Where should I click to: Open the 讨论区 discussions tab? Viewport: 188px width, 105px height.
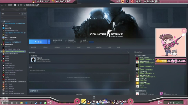(x=79, y=47)
